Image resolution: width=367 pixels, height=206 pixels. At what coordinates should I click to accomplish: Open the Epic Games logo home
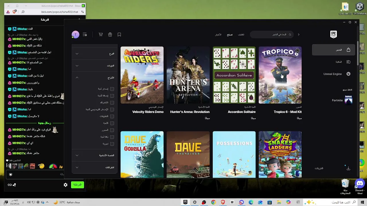point(333,34)
